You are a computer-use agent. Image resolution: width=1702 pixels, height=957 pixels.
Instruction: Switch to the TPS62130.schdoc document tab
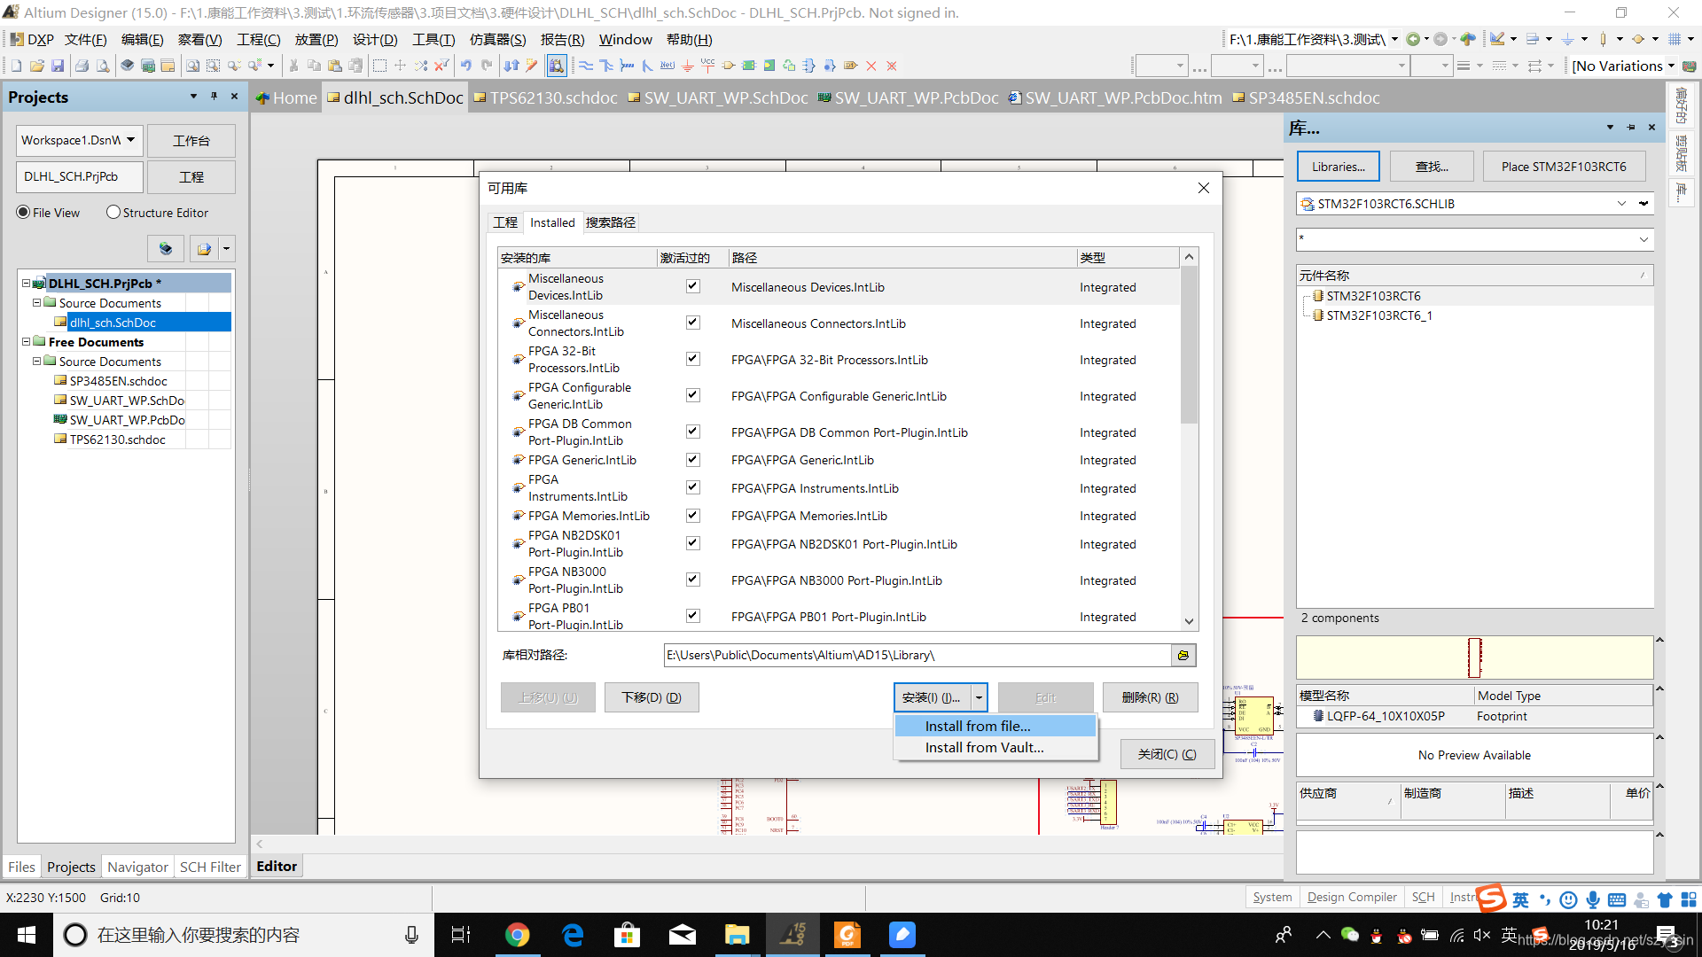tap(545, 98)
